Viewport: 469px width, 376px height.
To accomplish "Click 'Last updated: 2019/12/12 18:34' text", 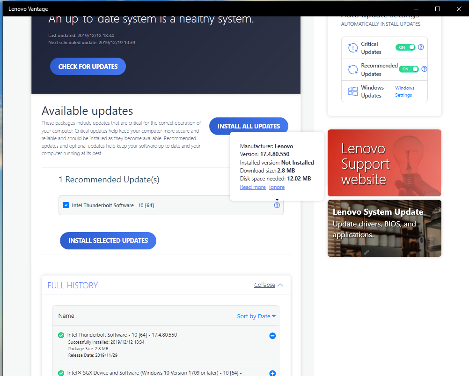I will [x=81, y=35].
